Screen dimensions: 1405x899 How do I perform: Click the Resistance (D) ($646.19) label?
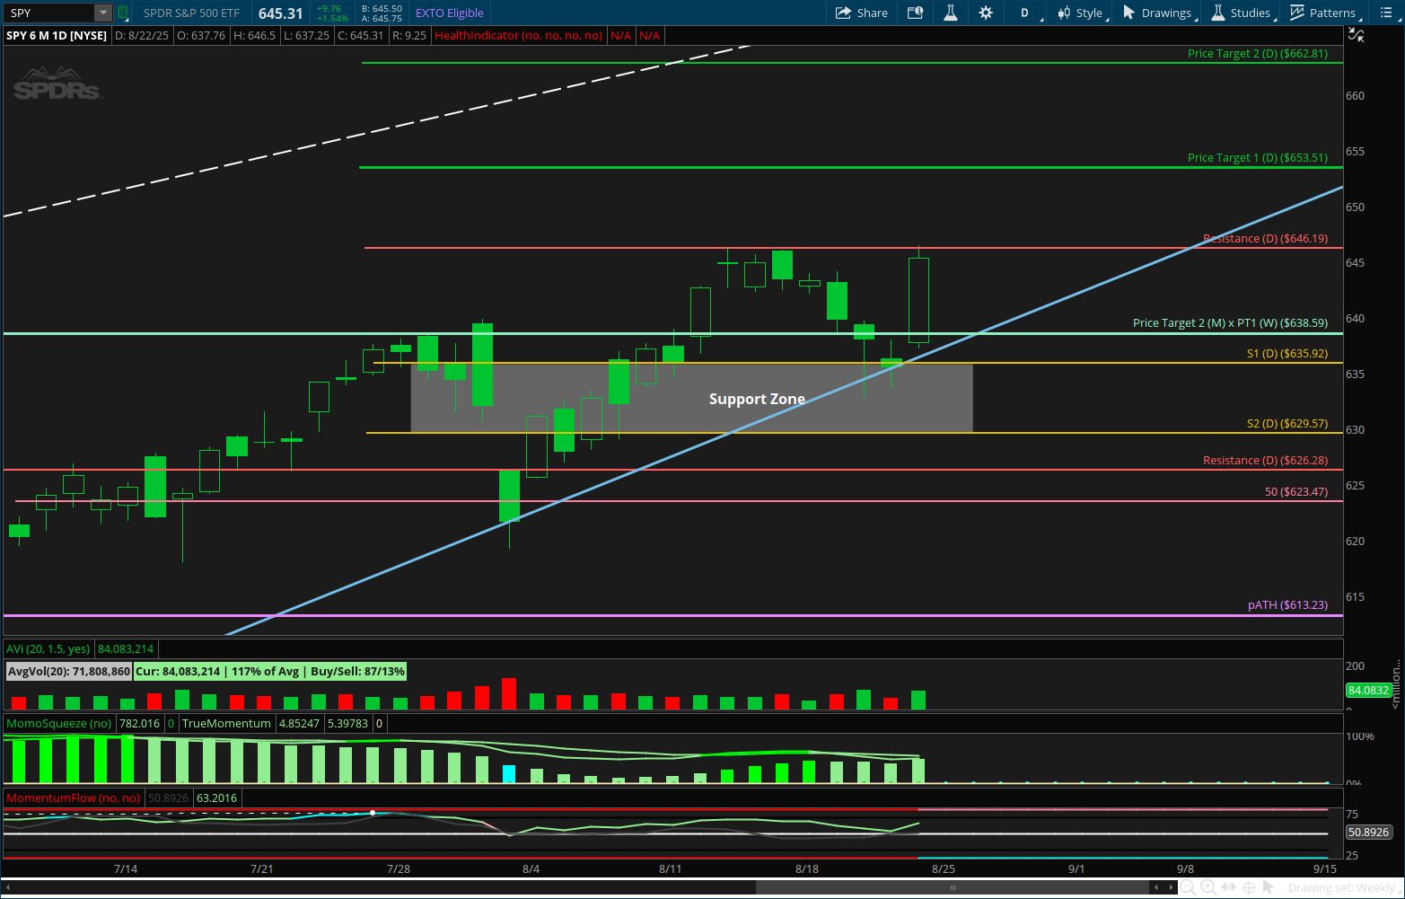click(1265, 239)
